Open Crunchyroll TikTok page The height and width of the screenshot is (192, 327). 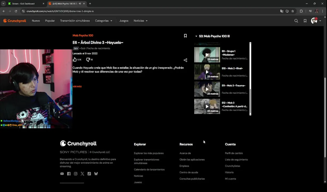coord(89,174)
